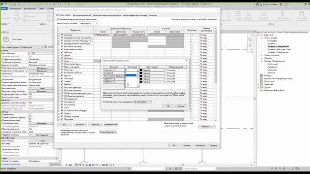
Task: Click the 'Все' selection button
Action: click(64, 125)
